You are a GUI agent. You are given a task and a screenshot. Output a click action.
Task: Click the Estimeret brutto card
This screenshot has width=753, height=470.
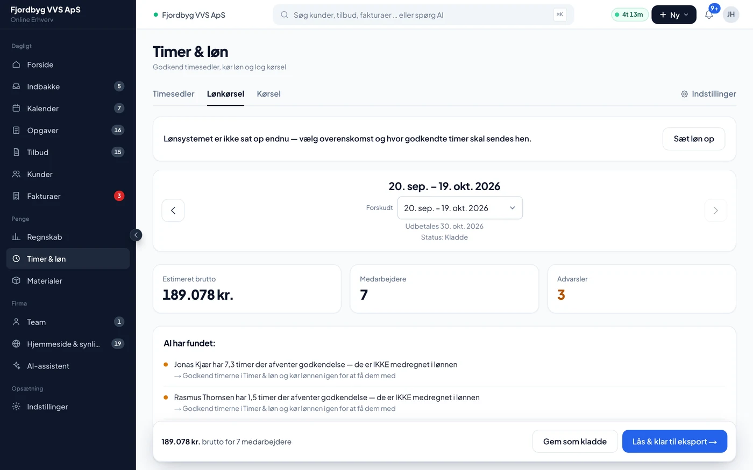coord(247,288)
